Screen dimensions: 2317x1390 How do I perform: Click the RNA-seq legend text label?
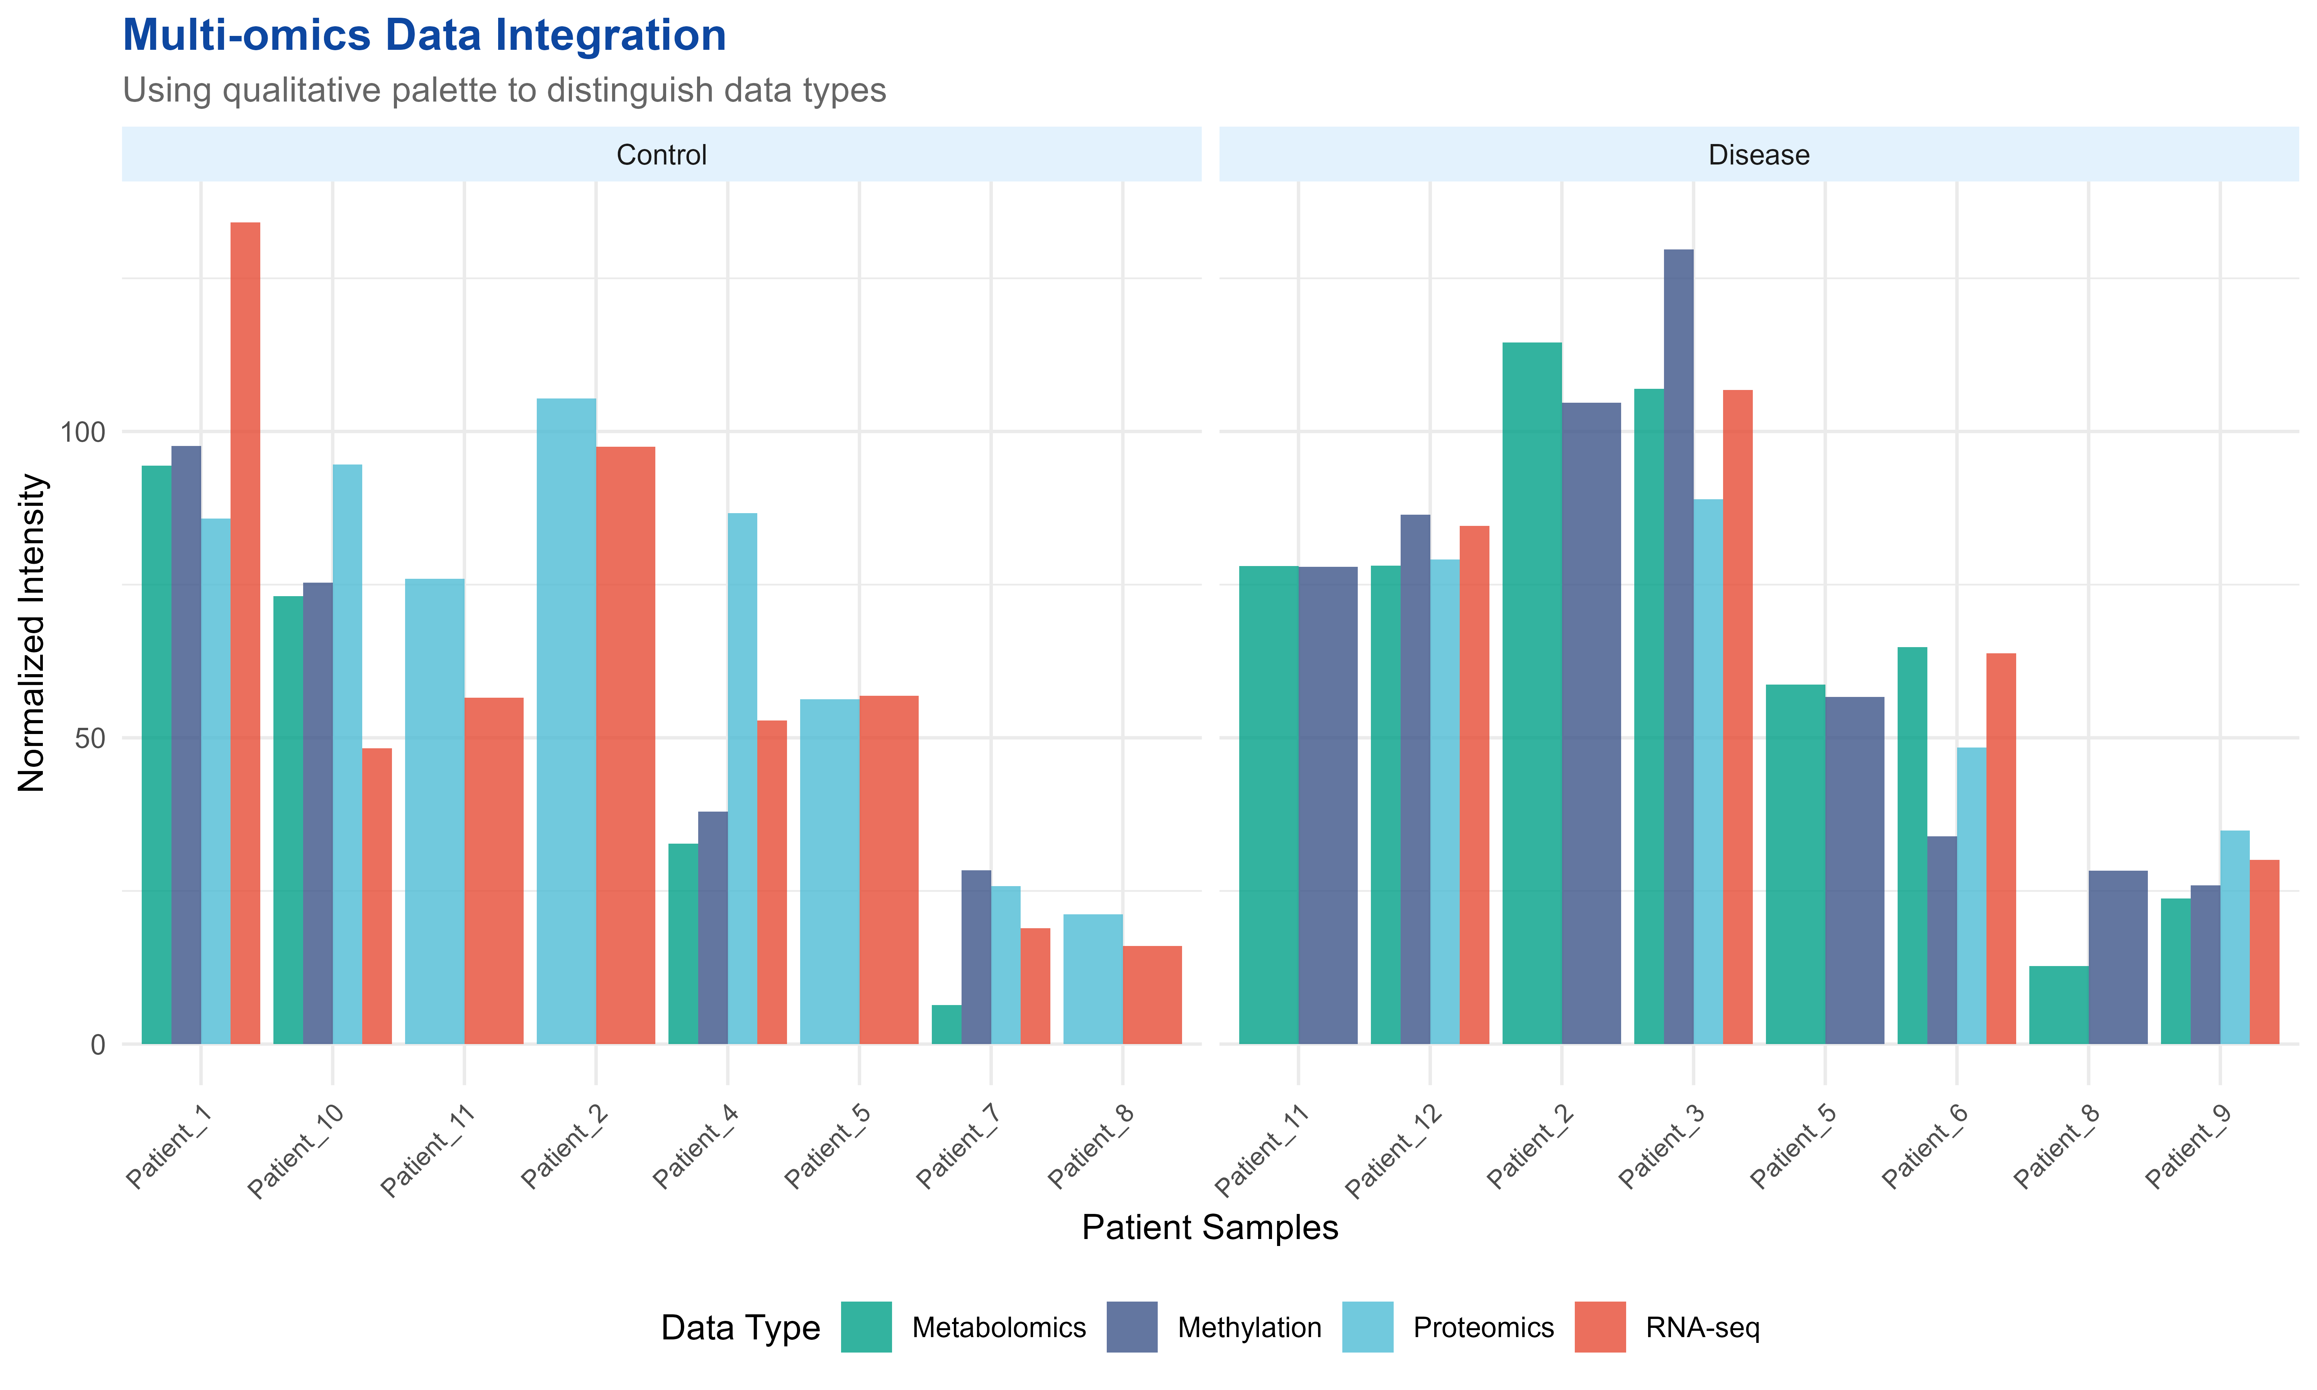(x=1702, y=1327)
